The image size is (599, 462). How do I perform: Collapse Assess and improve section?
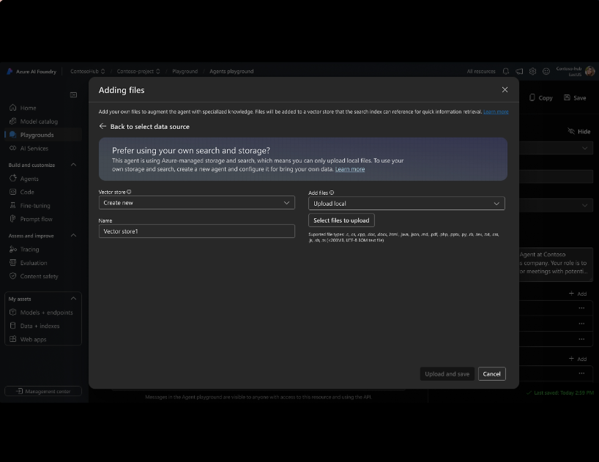pyautogui.click(x=74, y=235)
